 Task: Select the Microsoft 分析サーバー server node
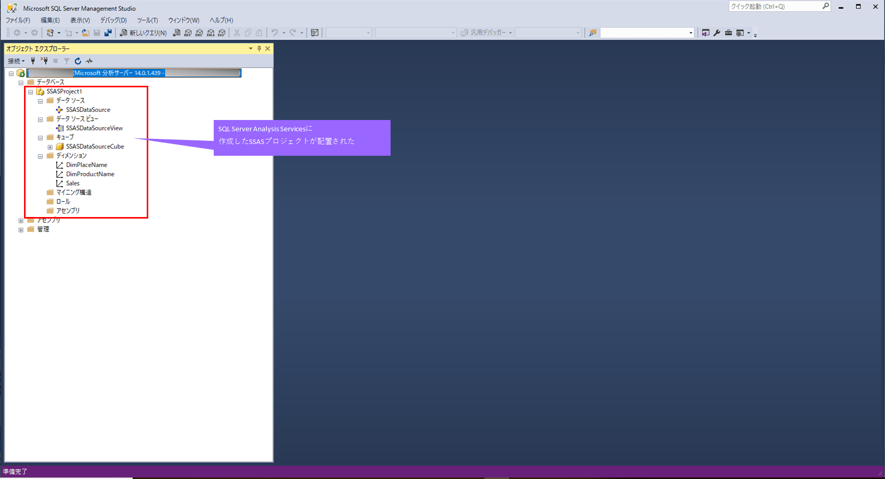[134, 73]
